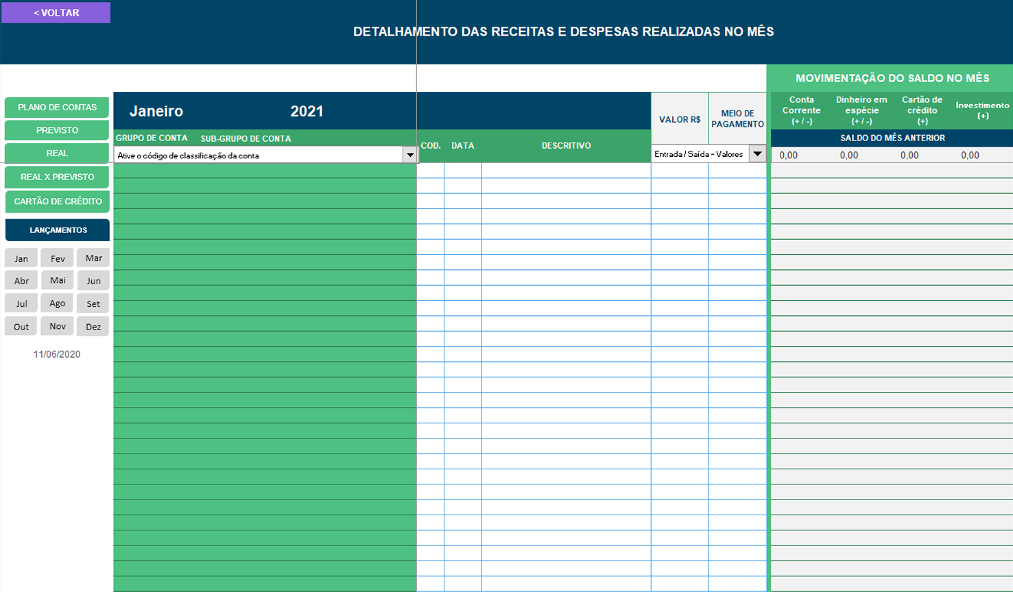Open the CARTÃO DE CRÉDITO view
Screen dimensions: 1013x592
tap(57, 201)
